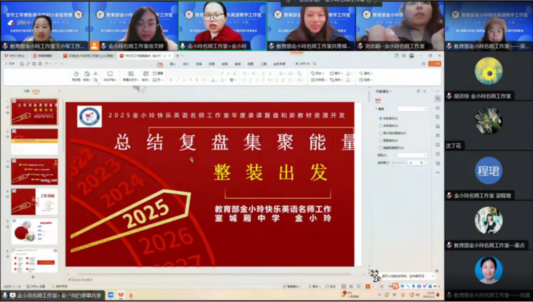Click the new slide icon
Screen dimensions: 533x302
131,74
